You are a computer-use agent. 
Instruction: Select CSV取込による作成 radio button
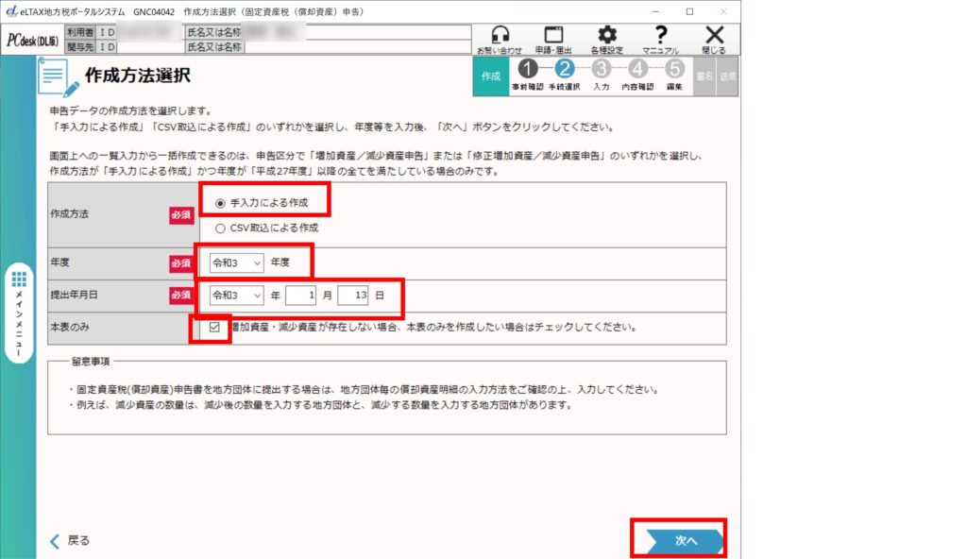pyautogui.click(x=221, y=228)
